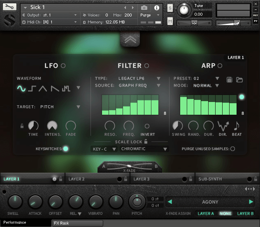The width and height of the screenshot is (260, 227).
Task: Toggle Purge Unused Samples option
Action: coord(233,149)
